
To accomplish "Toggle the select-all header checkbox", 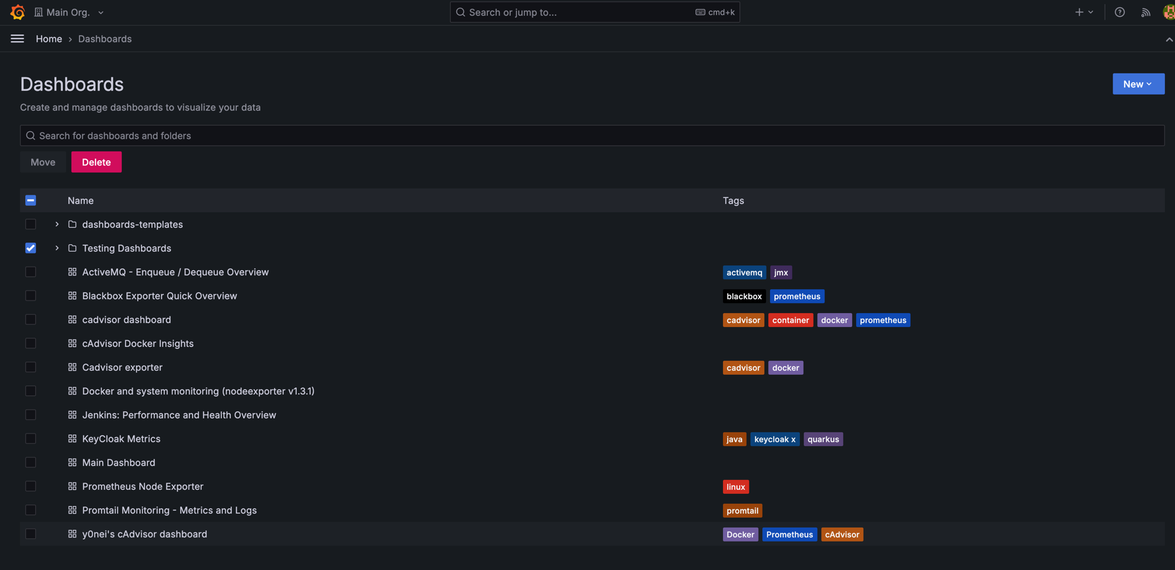I will coord(30,201).
